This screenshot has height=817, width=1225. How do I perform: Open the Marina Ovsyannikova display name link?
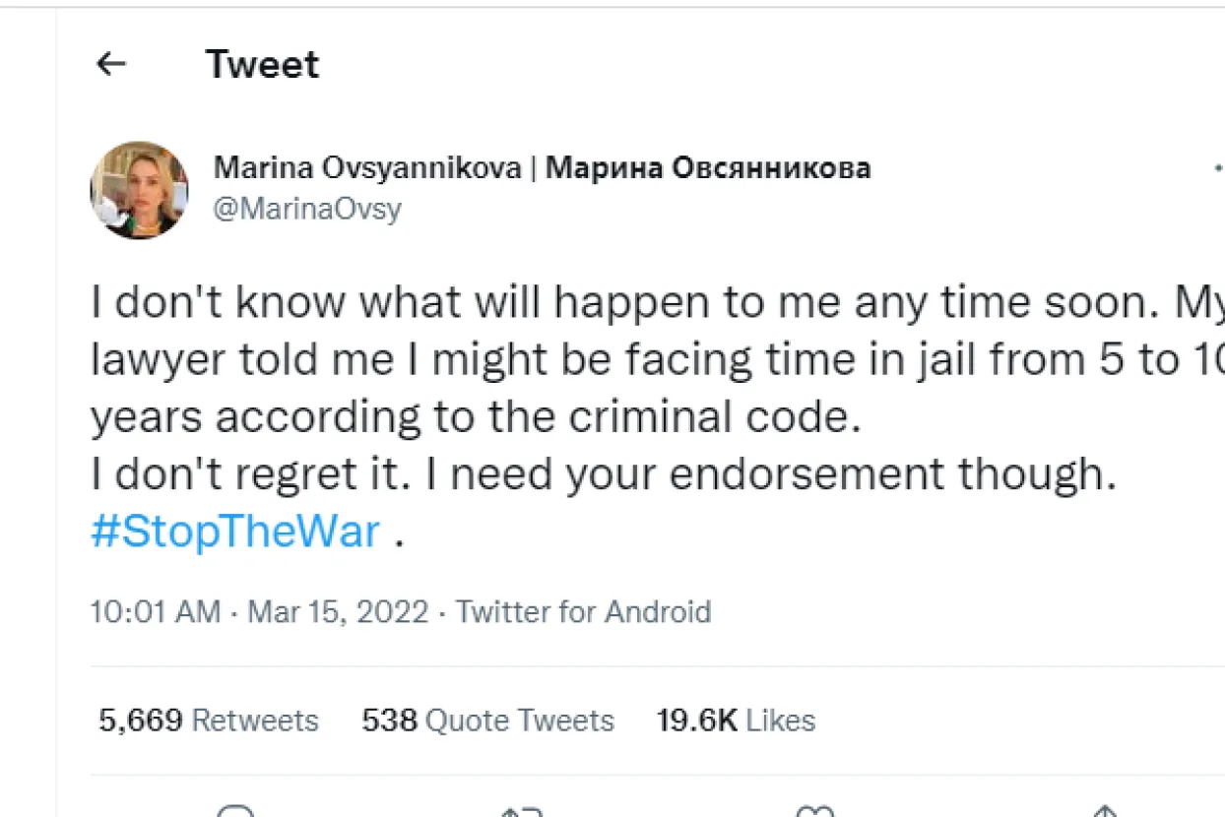pos(367,168)
